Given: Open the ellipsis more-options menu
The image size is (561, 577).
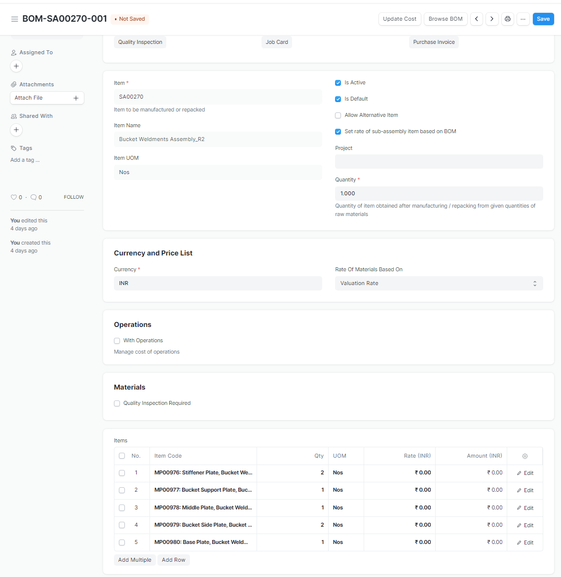Looking at the screenshot, I should point(523,19).
